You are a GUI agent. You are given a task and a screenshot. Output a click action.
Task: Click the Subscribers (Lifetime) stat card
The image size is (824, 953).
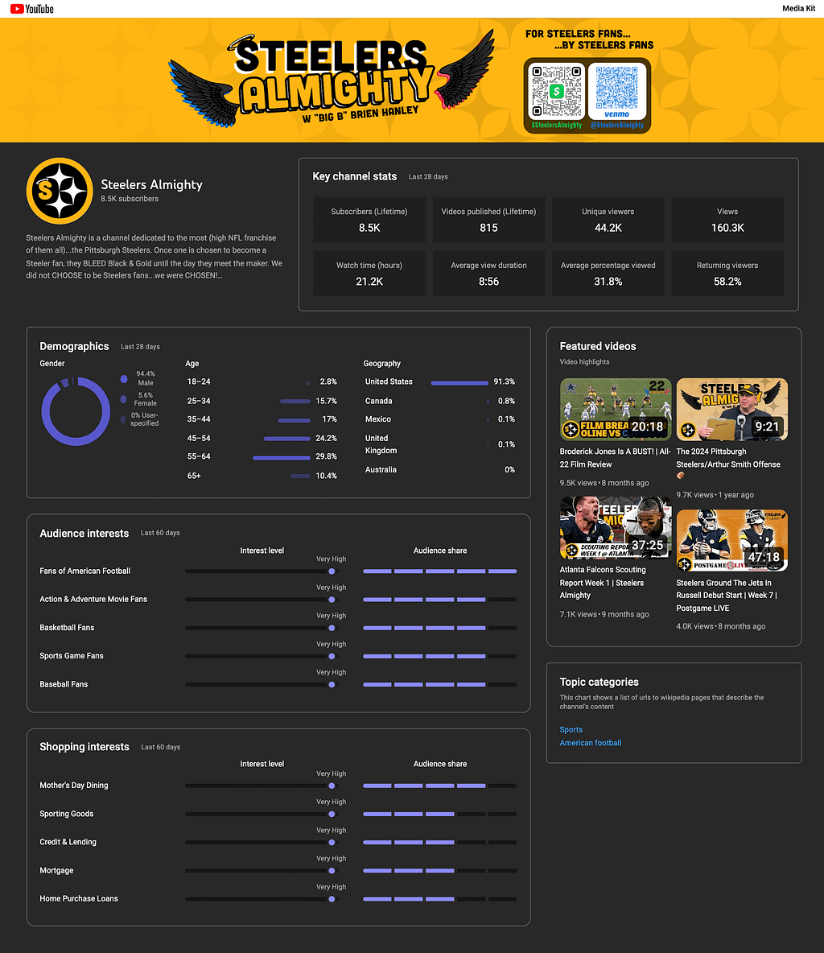coord(369,220)
